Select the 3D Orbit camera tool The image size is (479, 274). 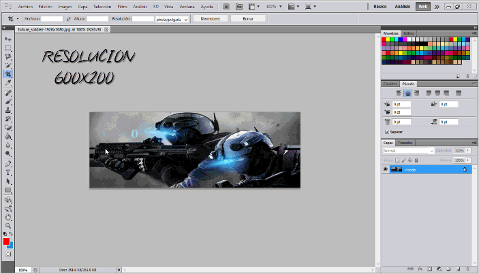pos(8,209)
